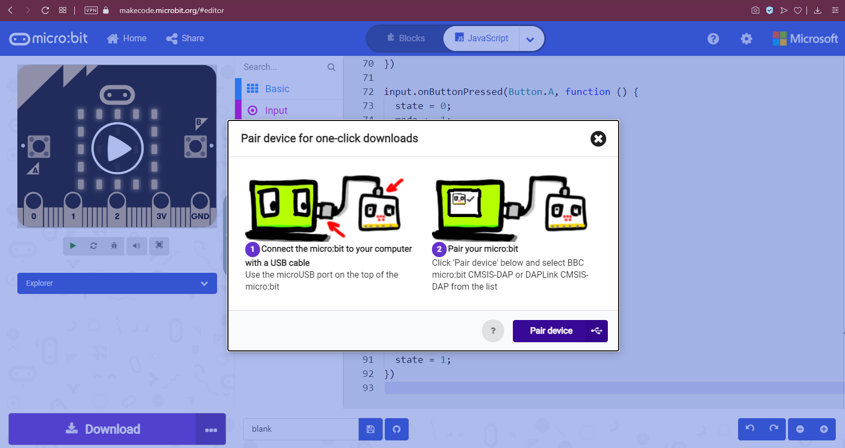
Task: Zoom out the editor with minus icon
Action: (800, 429)
